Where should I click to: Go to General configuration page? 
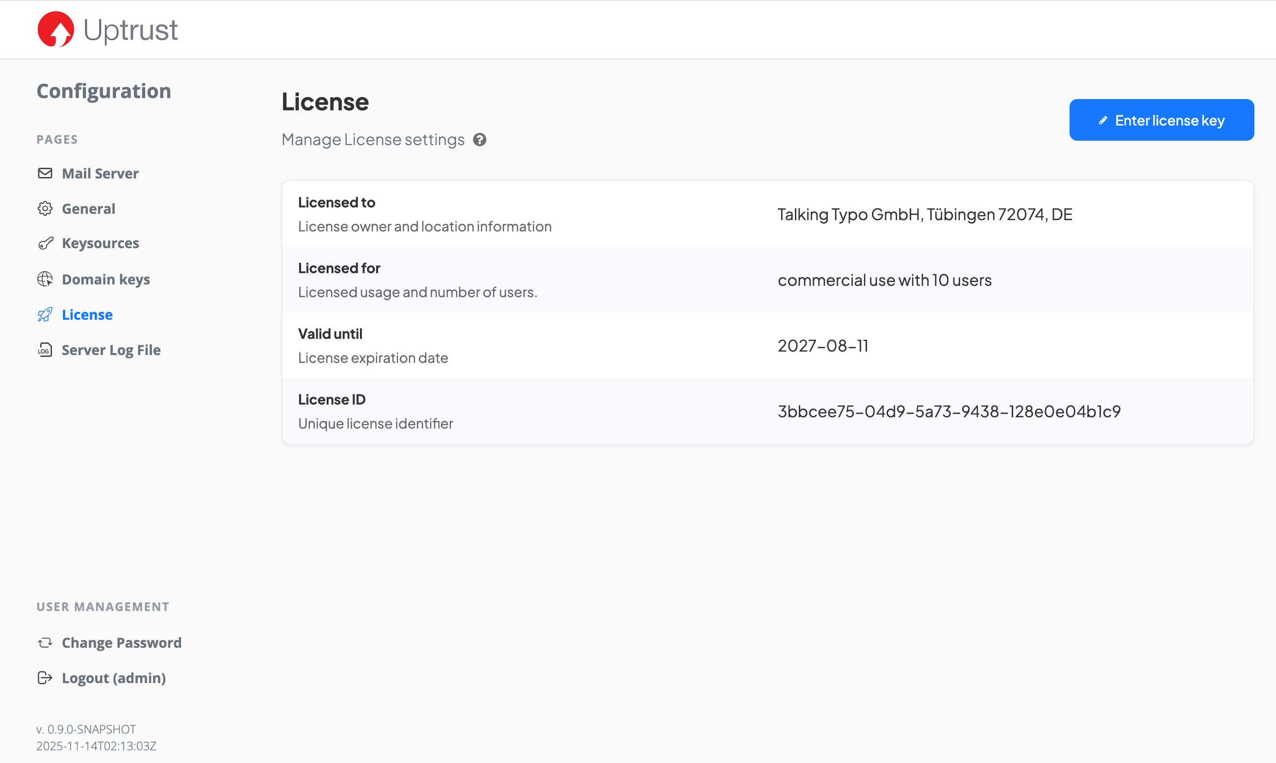coord(88,209)
